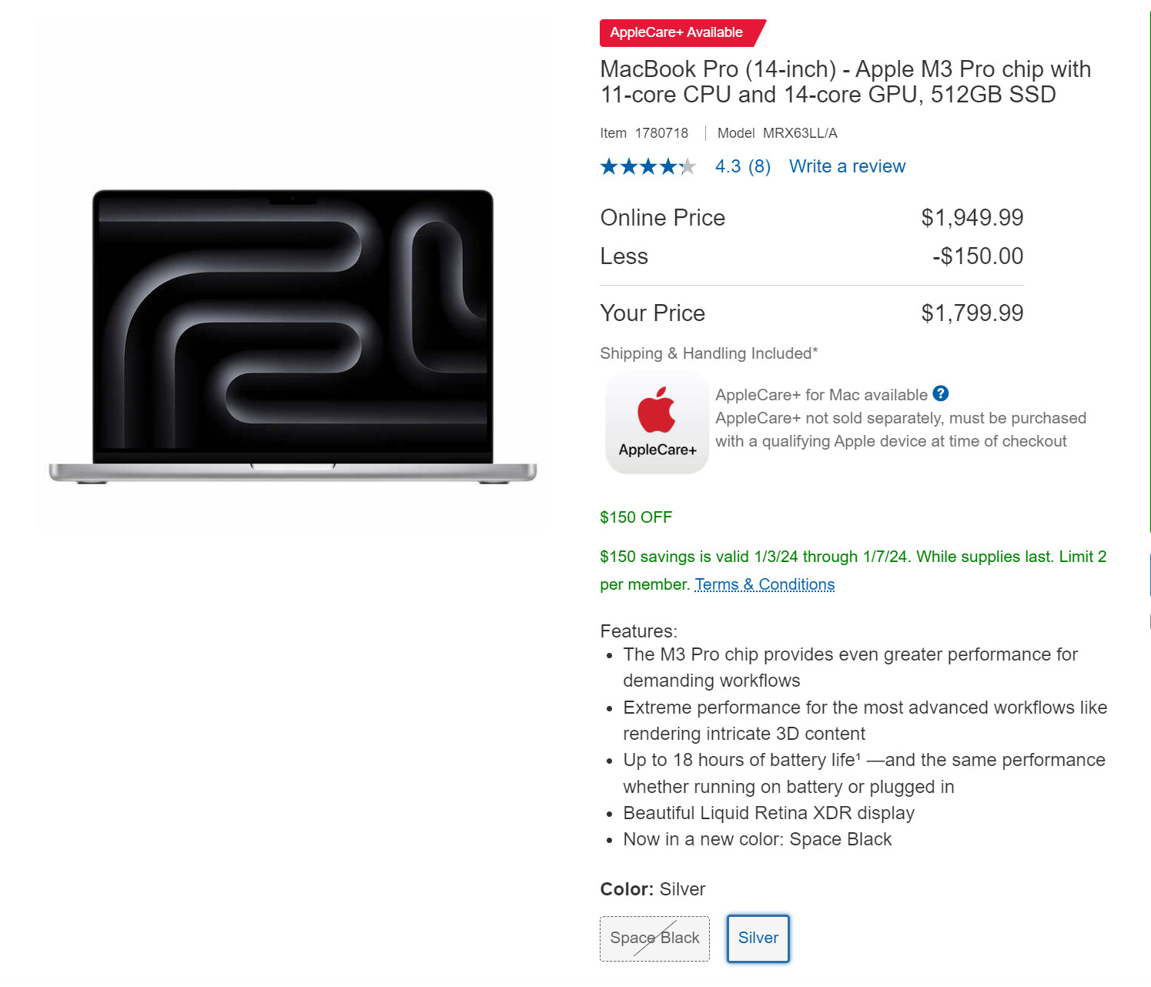This screenshot has height=987, width=1151.
Task: Click the MacBook Pro product image
Action: (x=293, y=336)
